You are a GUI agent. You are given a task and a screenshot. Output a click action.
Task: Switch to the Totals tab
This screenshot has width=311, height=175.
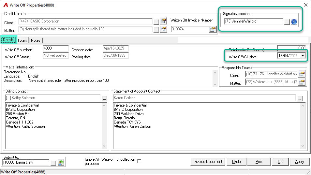pyautogui.click(x=22, y=40)
